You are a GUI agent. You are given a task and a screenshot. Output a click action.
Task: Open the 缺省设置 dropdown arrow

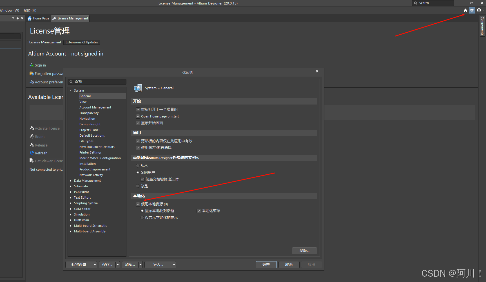click(95, 265)
